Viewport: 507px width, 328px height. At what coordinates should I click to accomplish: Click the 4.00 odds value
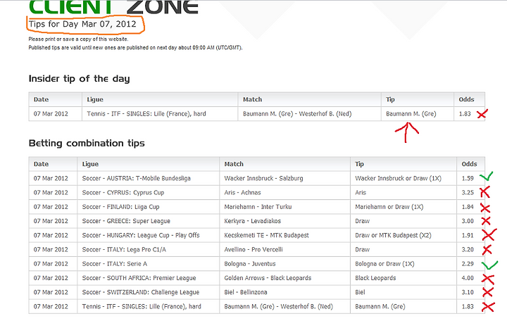pyautogui.click(x=468, y=278)
